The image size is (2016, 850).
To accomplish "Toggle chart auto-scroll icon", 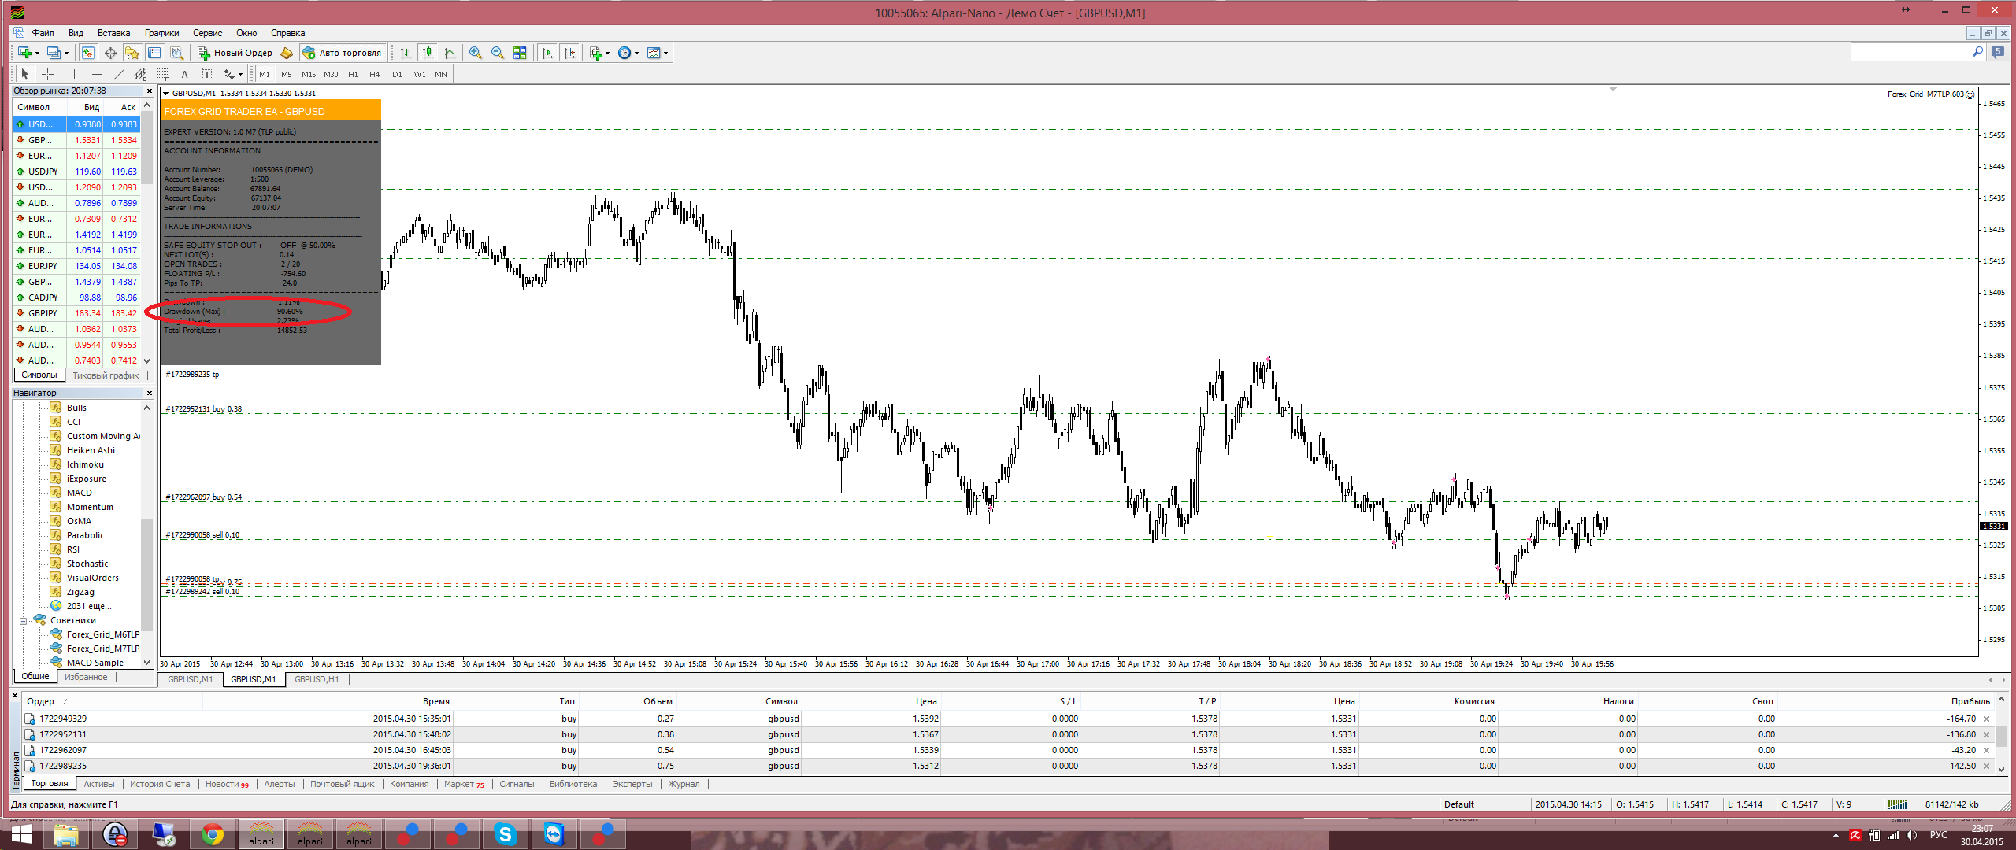I will tap(547, 53).
